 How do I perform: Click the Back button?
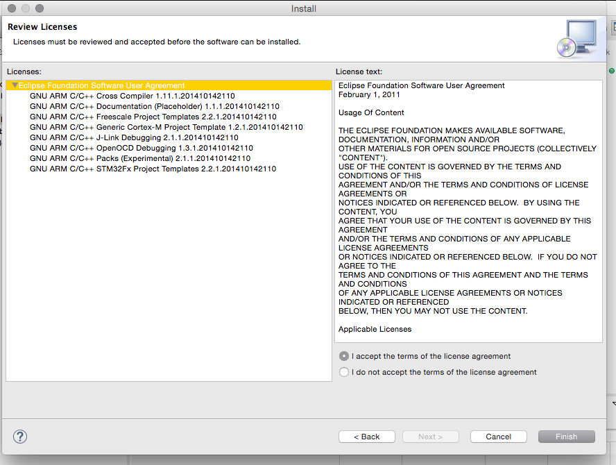(x=367, y=437)
